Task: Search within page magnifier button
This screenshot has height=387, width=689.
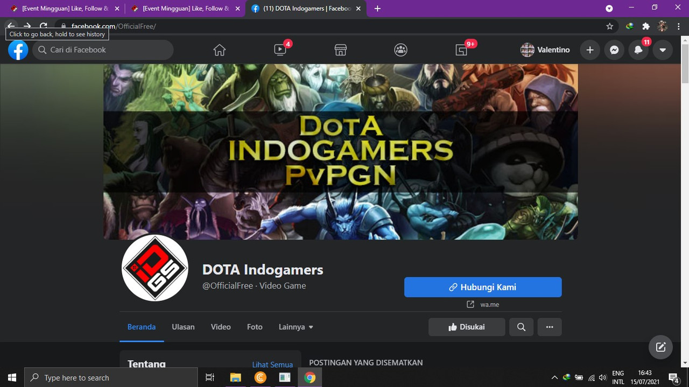Action: (x=521, y=327)
